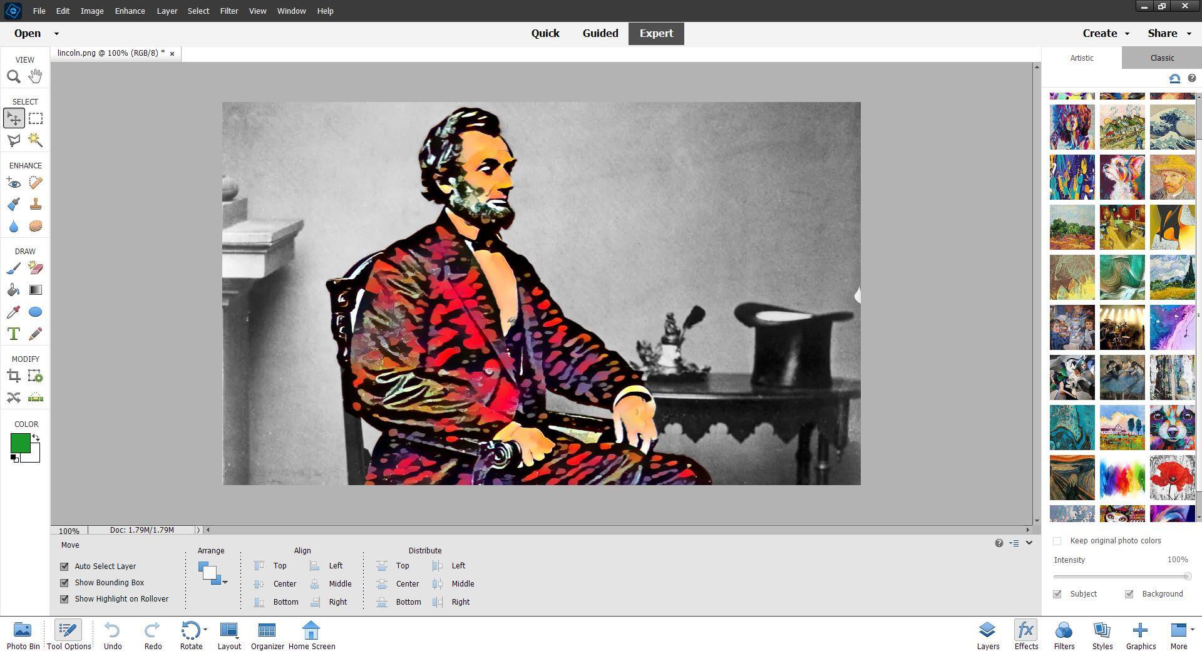Viewport: 1202px width, 651px height.
Task: Disable Auto Select Layer checkbox
Action: [64, 566]
